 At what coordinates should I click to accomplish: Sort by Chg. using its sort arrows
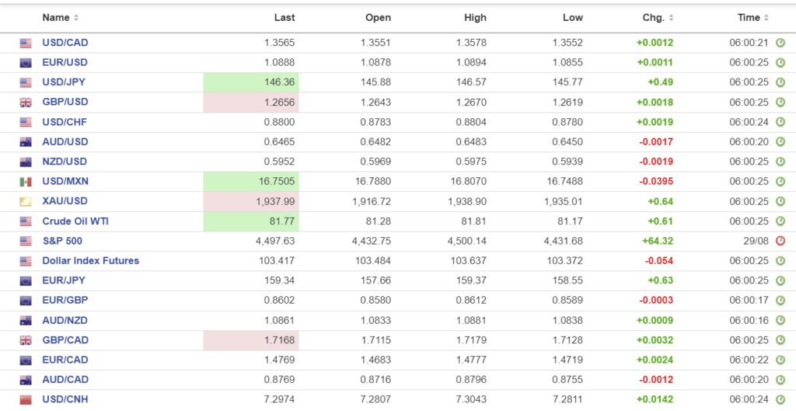671,18
